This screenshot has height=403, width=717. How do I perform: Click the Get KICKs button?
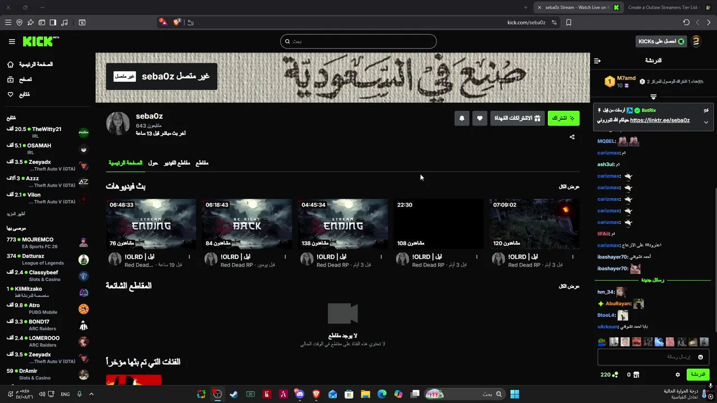click(662, 41)
